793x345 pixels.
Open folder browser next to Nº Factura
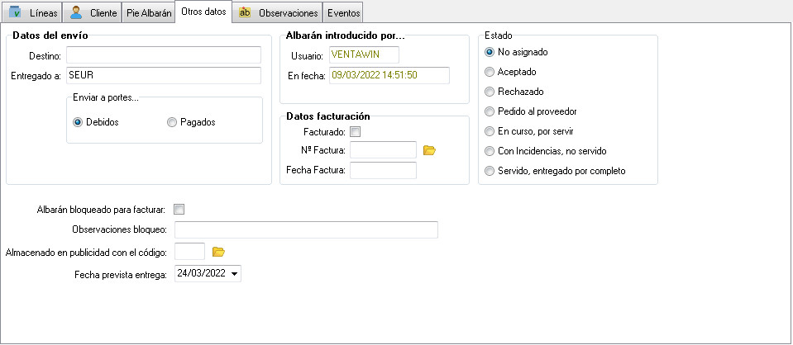coord(428,150)
